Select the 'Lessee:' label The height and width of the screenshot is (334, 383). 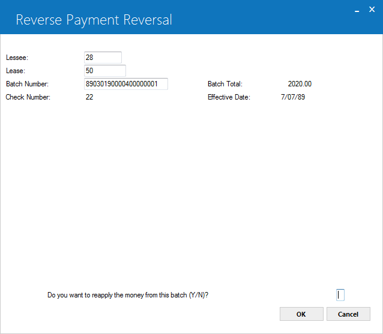pos(17,58)
